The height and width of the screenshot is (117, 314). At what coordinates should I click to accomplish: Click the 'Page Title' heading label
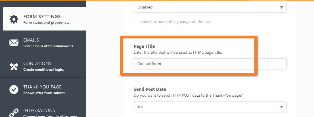(144, 46)
